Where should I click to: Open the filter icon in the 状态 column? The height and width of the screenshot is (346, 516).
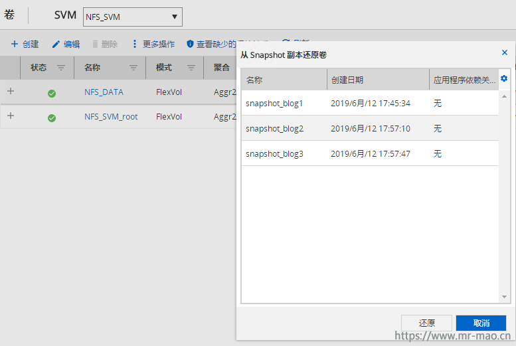pos(61,68)
